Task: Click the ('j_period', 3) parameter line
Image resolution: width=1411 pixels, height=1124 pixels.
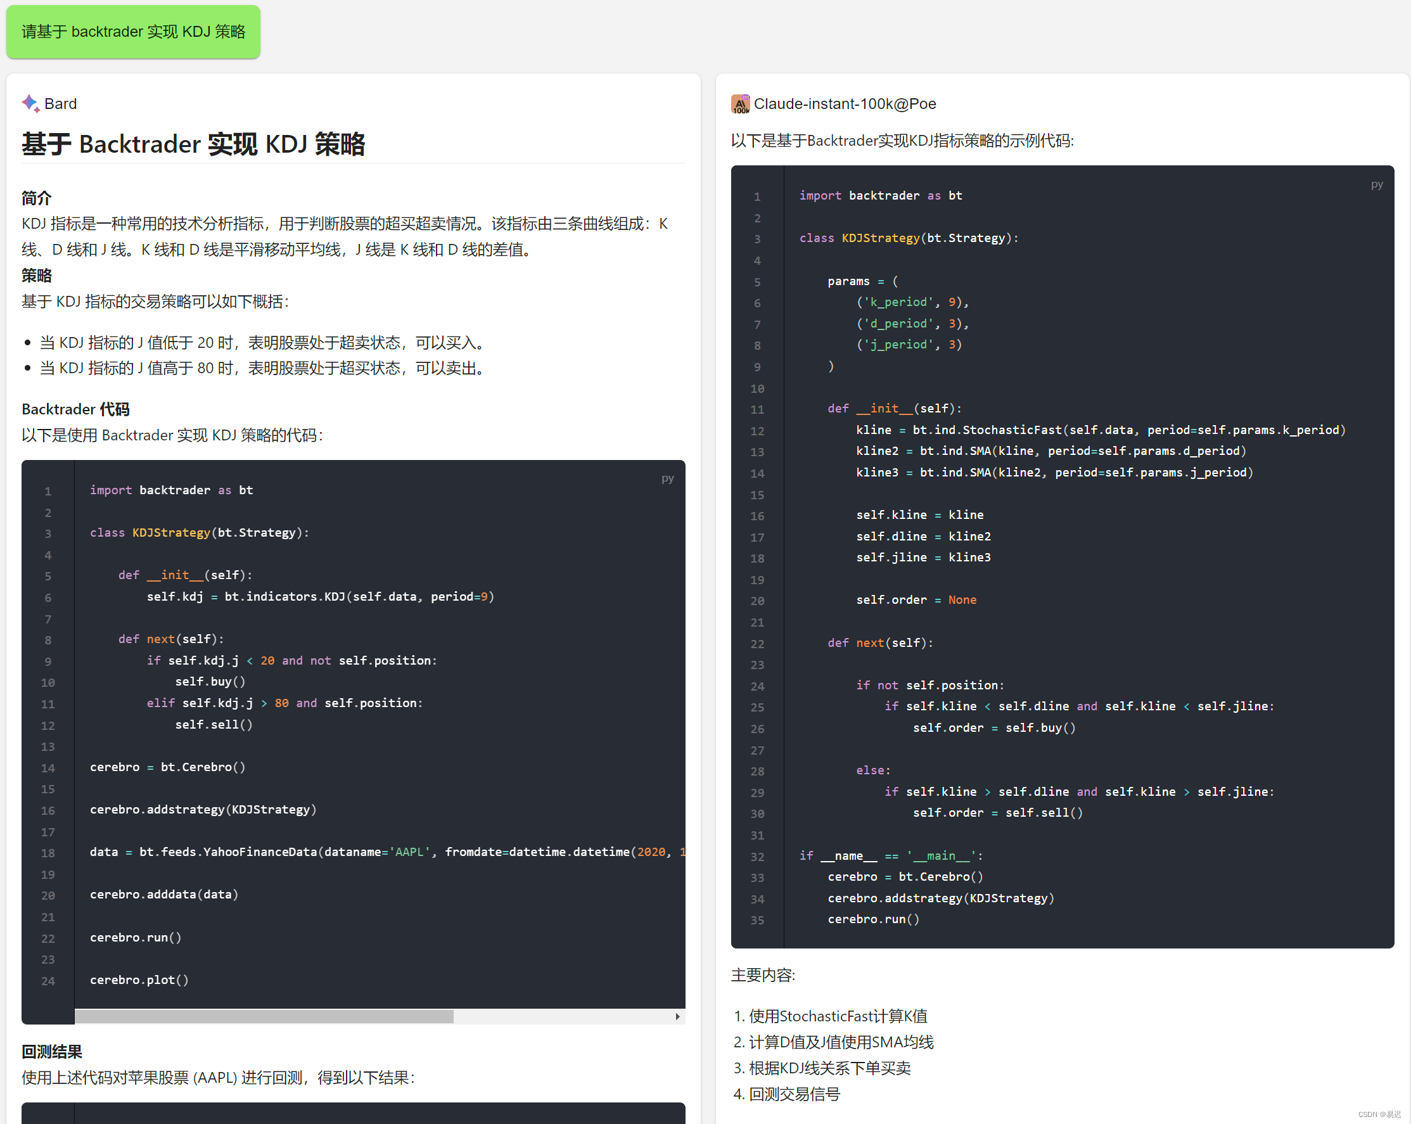Action: 909,344
